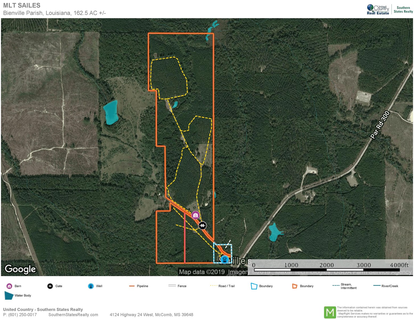414x320 pixels.
Task: Select the Gate icon in the legend
Action: tap(50, 286)
